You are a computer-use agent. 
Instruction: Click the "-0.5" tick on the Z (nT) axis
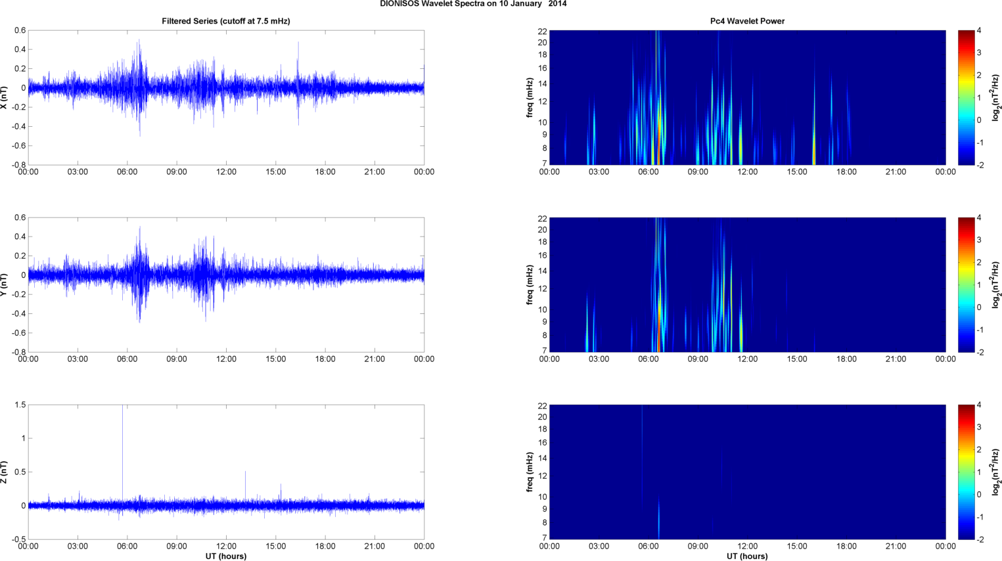[x=18, y=539]
